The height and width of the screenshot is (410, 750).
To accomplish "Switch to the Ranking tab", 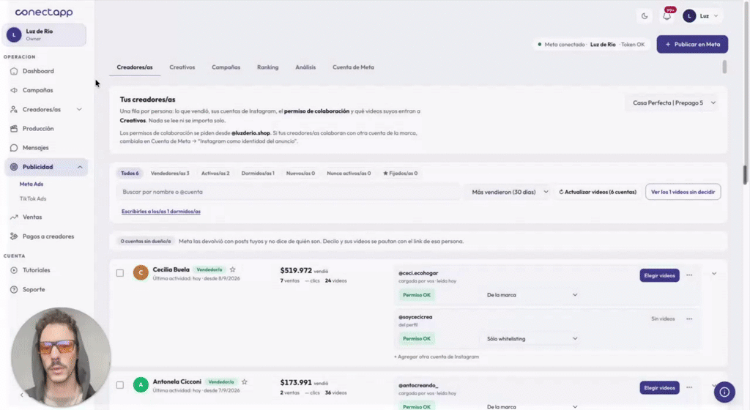I will [x=268, y=67].
